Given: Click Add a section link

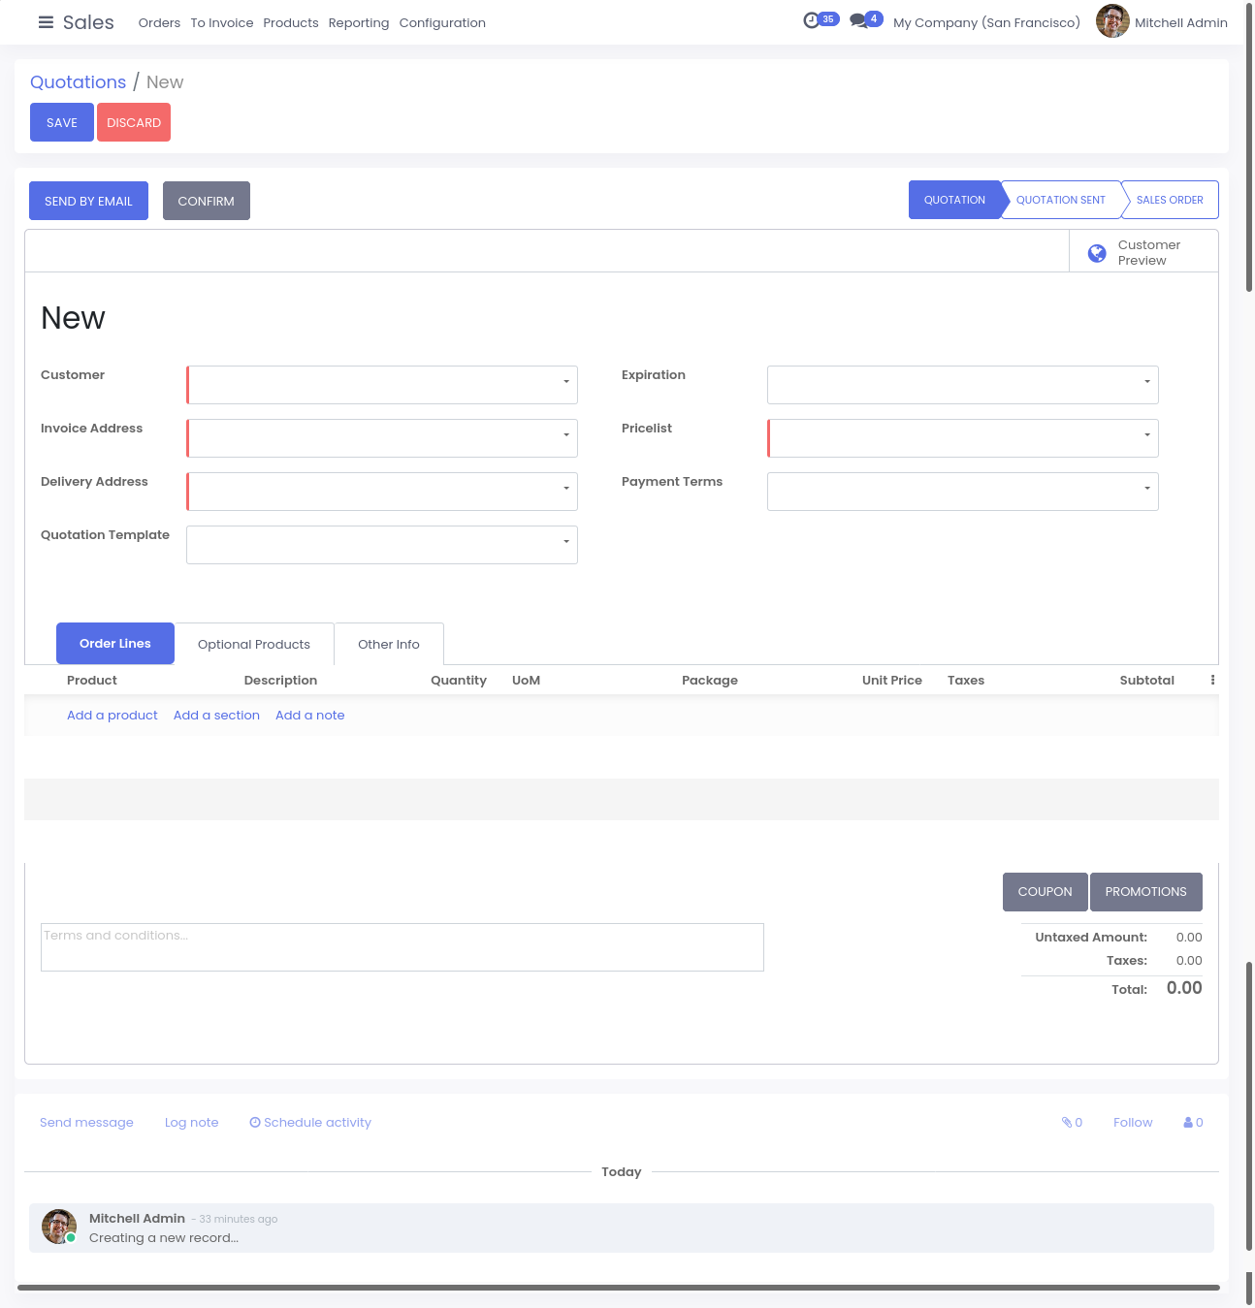Looking at the screenshot, I should tap(216, 715).
